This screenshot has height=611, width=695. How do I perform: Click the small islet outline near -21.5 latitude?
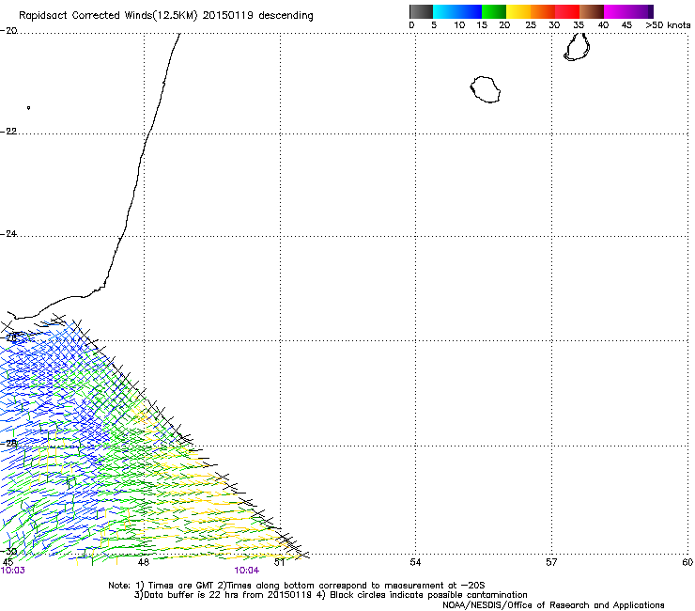point(28,107)
